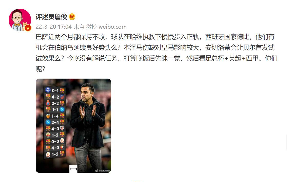The width and height of the screenshot is (287, 182).
Task: Open the Xavi applauding post image
Action: pos(73,125)
